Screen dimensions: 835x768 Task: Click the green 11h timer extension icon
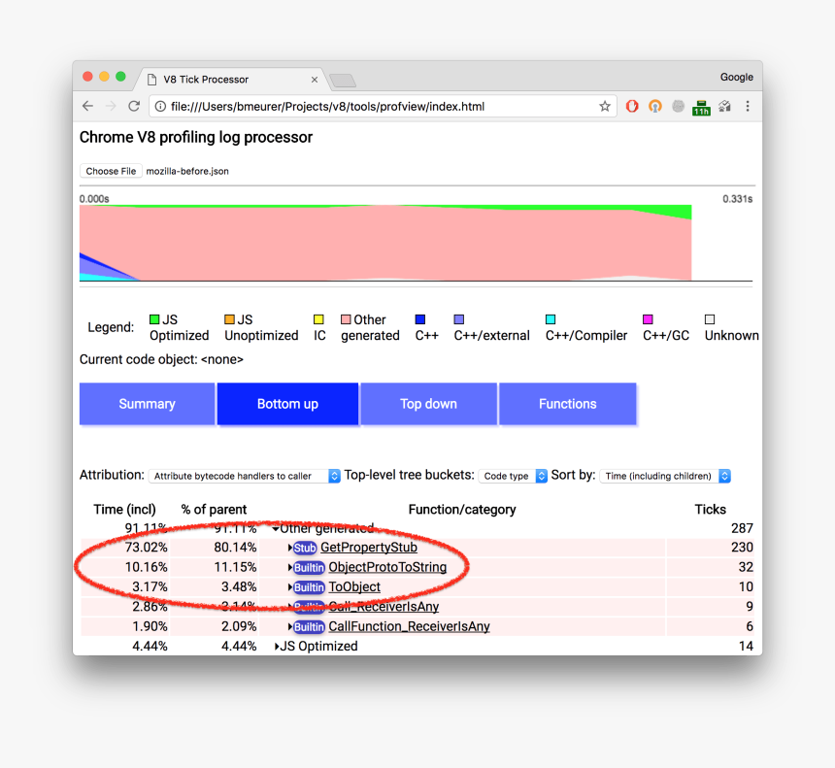click(701, 107)
